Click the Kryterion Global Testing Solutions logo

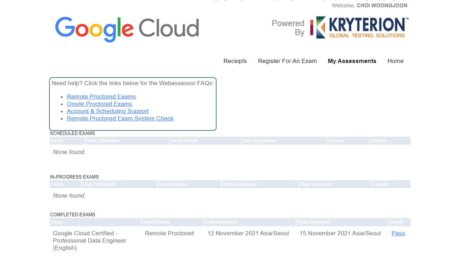pos(359,27)
